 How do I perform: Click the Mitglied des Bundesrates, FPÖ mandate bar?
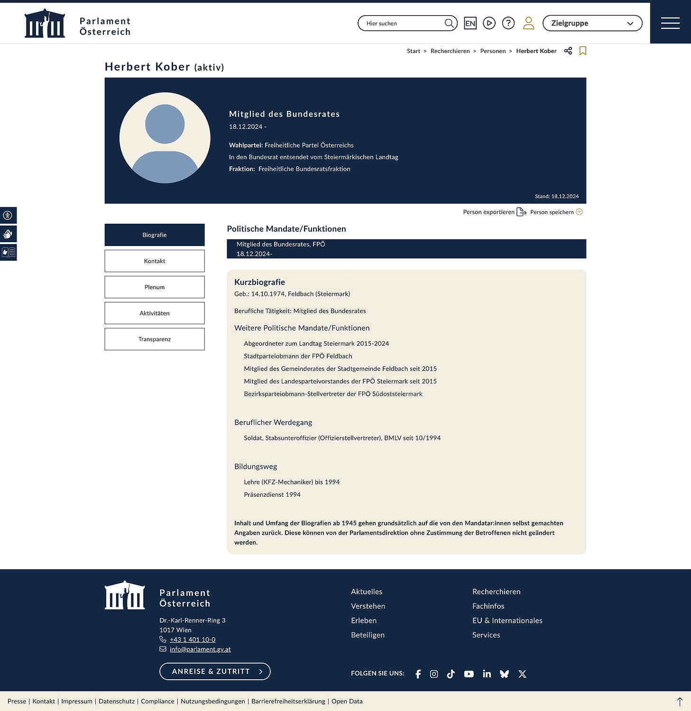(406, 249)
